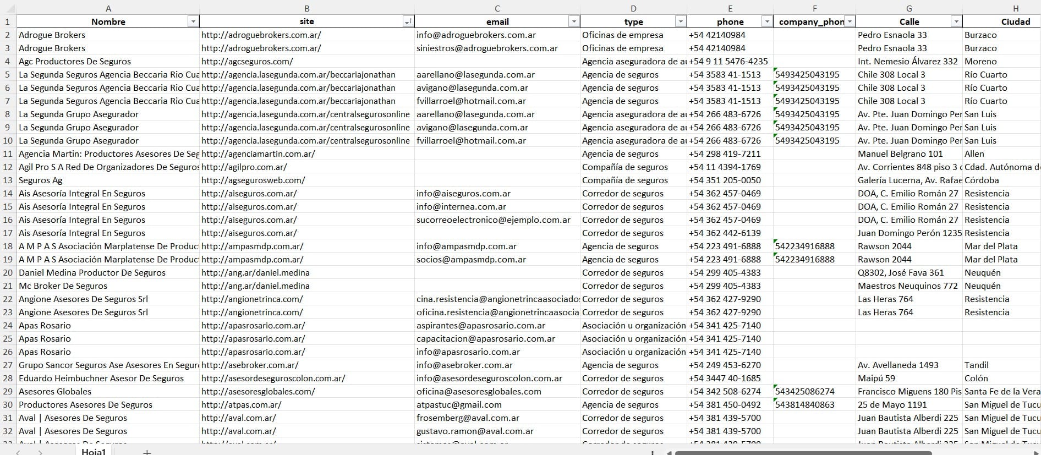
Task: Click the Maestros Neuquinos 772 cell
Action: tap(909, 286)
